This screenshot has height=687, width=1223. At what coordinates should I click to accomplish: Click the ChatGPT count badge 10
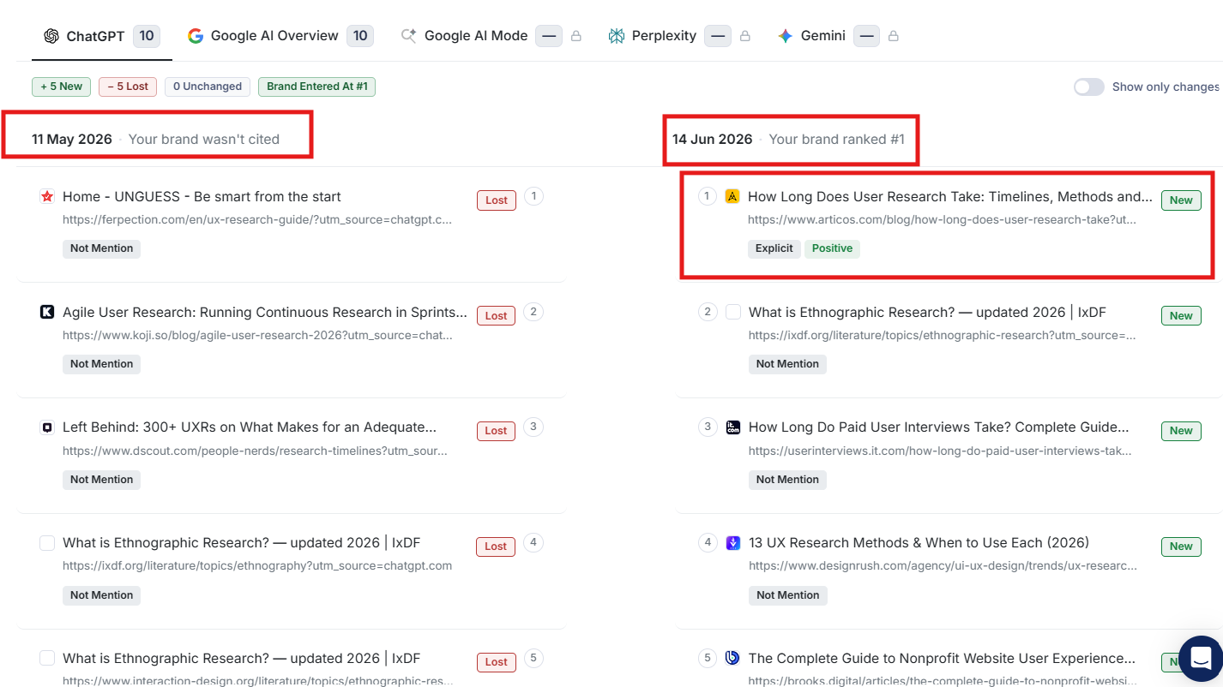pos(147,36)
